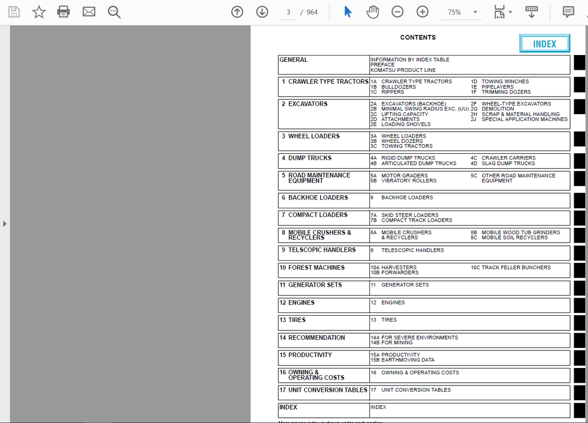Select 2C LIFTING CAPACITY entry
Screen dimensions: 588x423
point(399,114)
